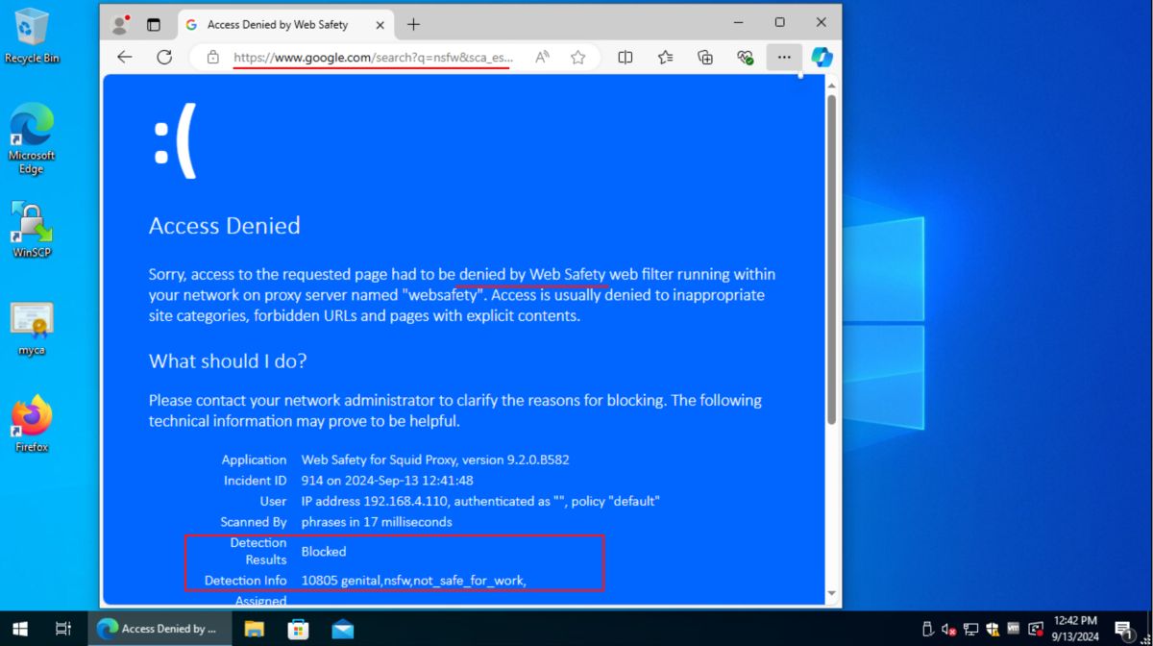Click safely remove hardware USB icon
This screenshot has width=1153, height=646.
tap(927, 630)
